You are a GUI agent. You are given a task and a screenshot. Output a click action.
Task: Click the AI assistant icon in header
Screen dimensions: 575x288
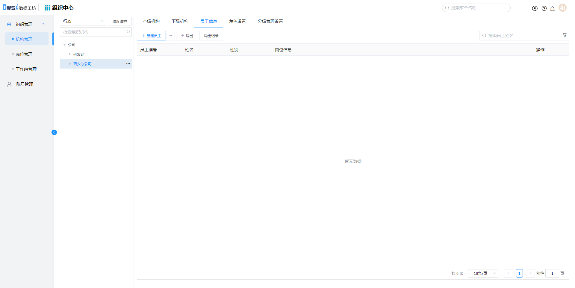pyautogui.click(x=535, y=8)
